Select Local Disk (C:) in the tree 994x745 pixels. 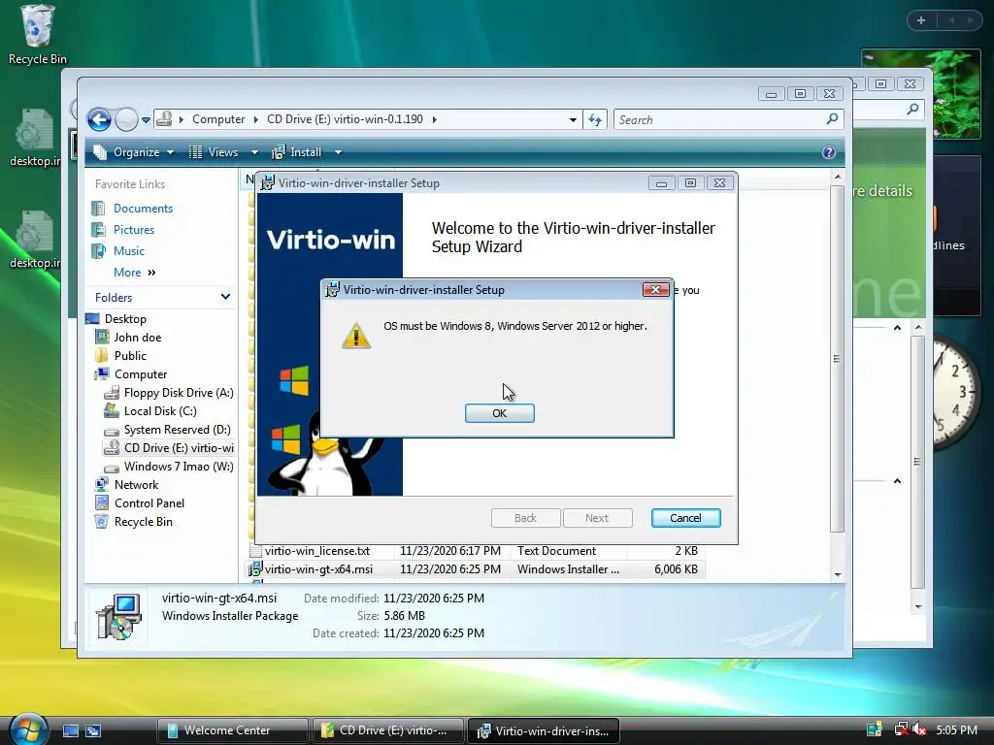pos(160,411)
